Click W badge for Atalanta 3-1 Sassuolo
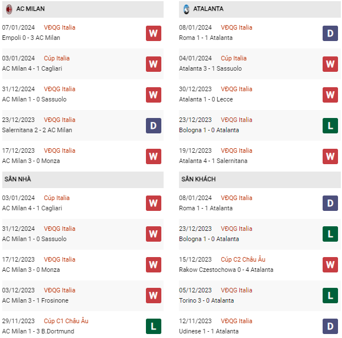Viewport: 342px width, 338px height. (x=330, y=64)
